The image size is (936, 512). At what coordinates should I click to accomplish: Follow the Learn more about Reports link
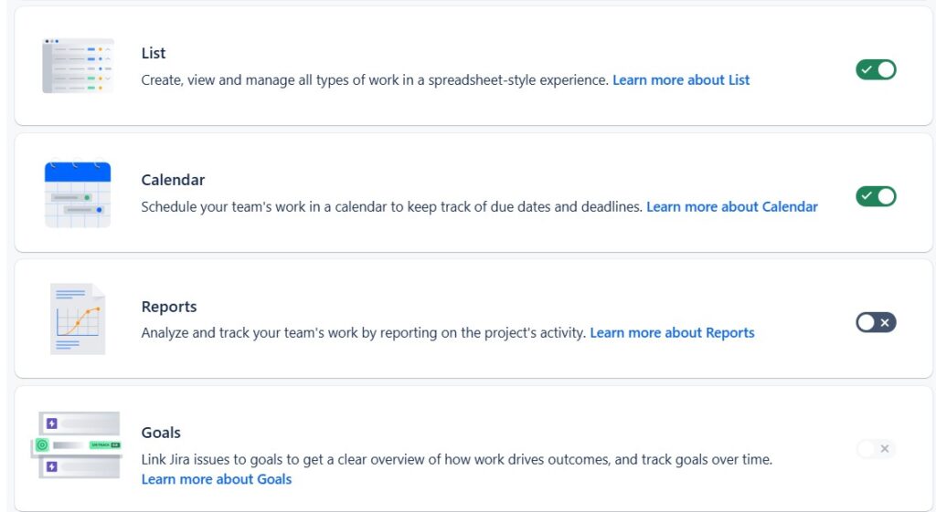pos(672,333)
